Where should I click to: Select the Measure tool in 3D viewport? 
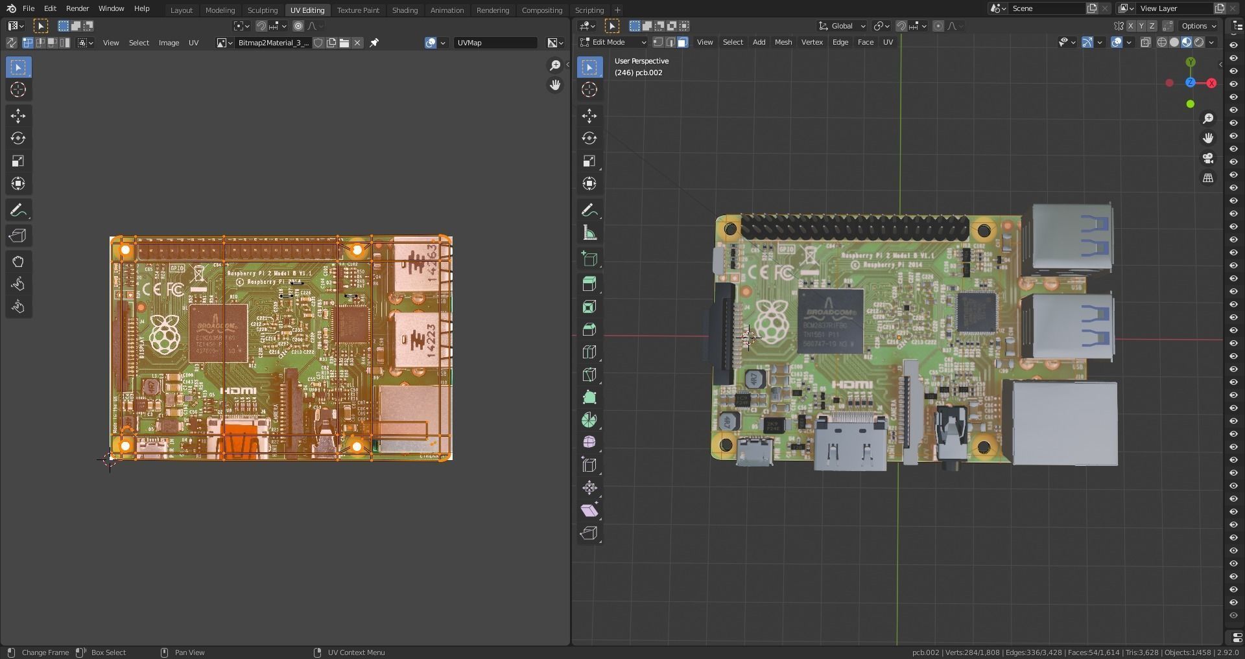tap(589, 233)
